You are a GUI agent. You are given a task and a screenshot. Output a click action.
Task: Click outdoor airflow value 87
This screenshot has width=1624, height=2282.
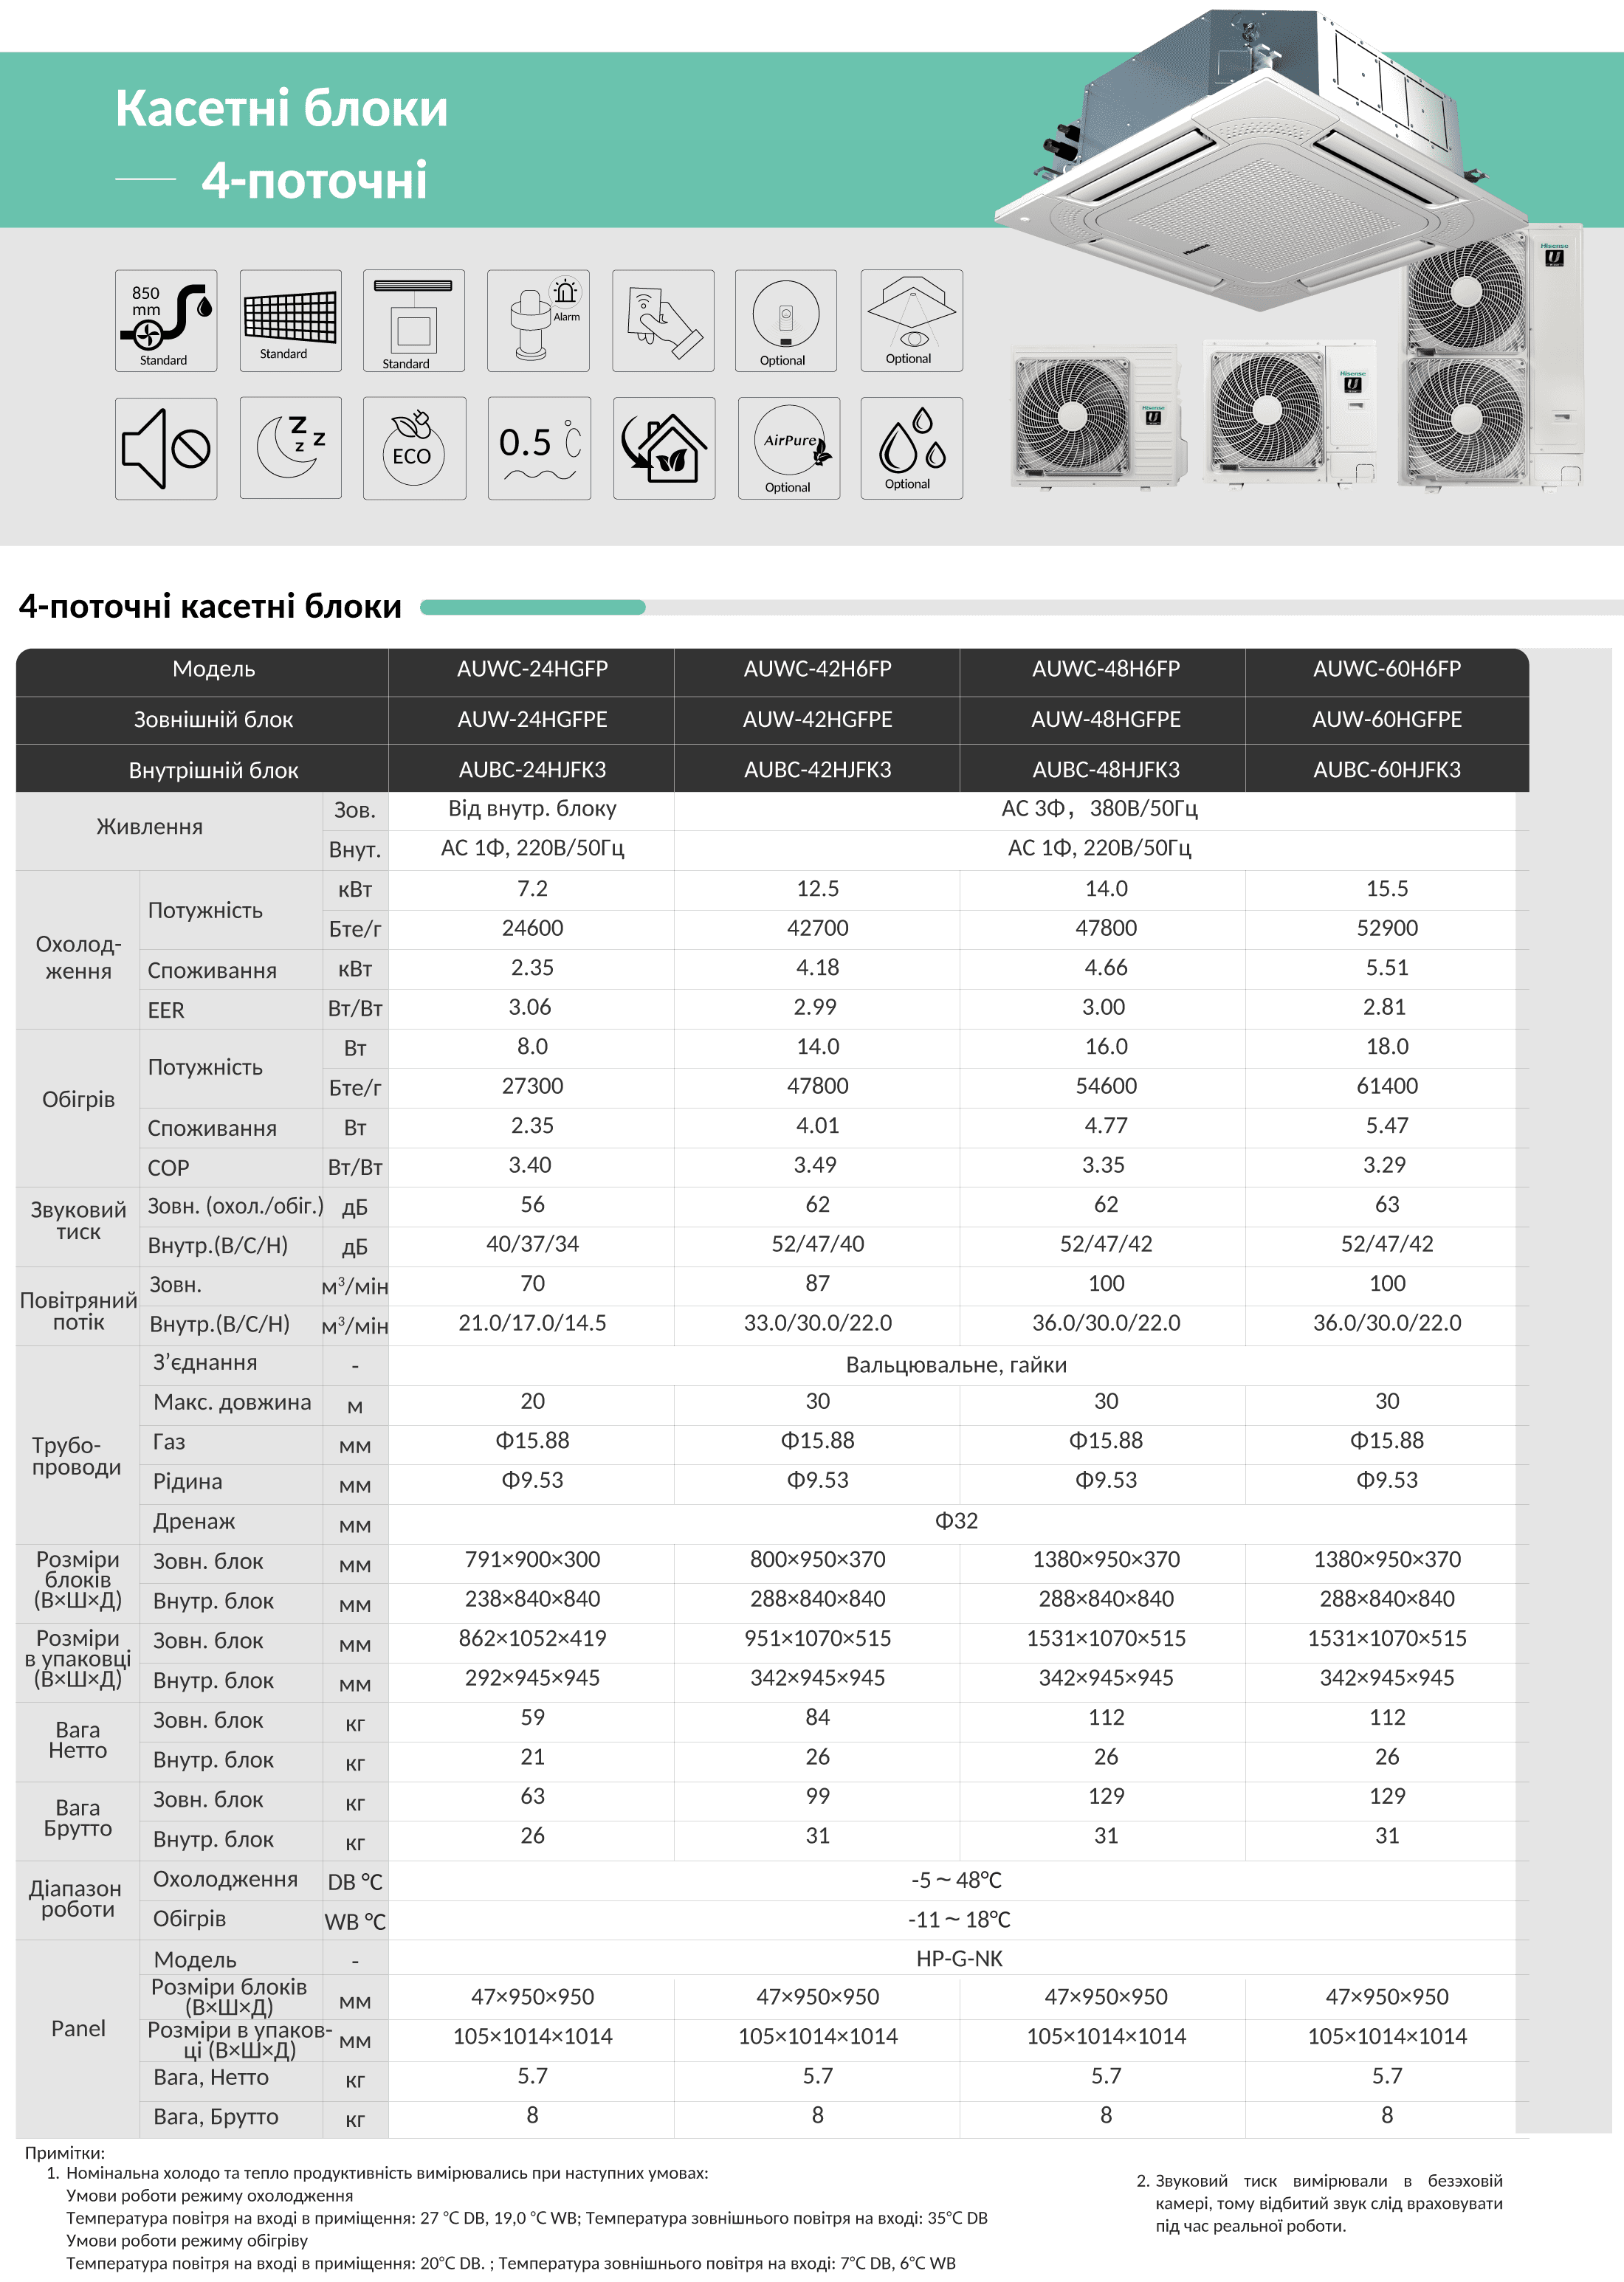point(817,1283)
